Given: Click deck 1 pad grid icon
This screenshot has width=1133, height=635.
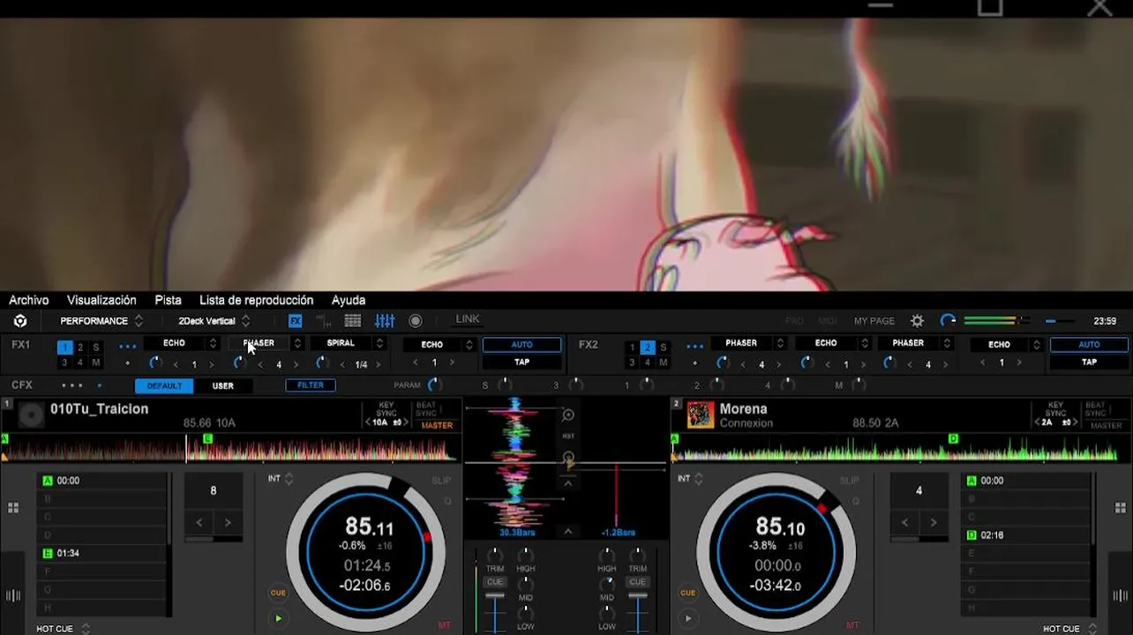Looking at the screenshot, I should point(13,508).
